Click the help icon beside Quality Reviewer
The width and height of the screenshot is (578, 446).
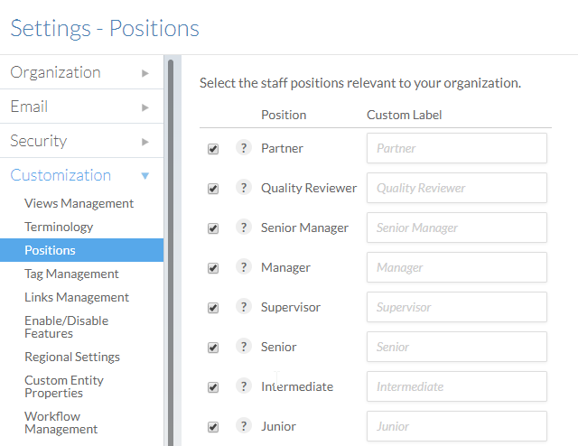point(243,188)
